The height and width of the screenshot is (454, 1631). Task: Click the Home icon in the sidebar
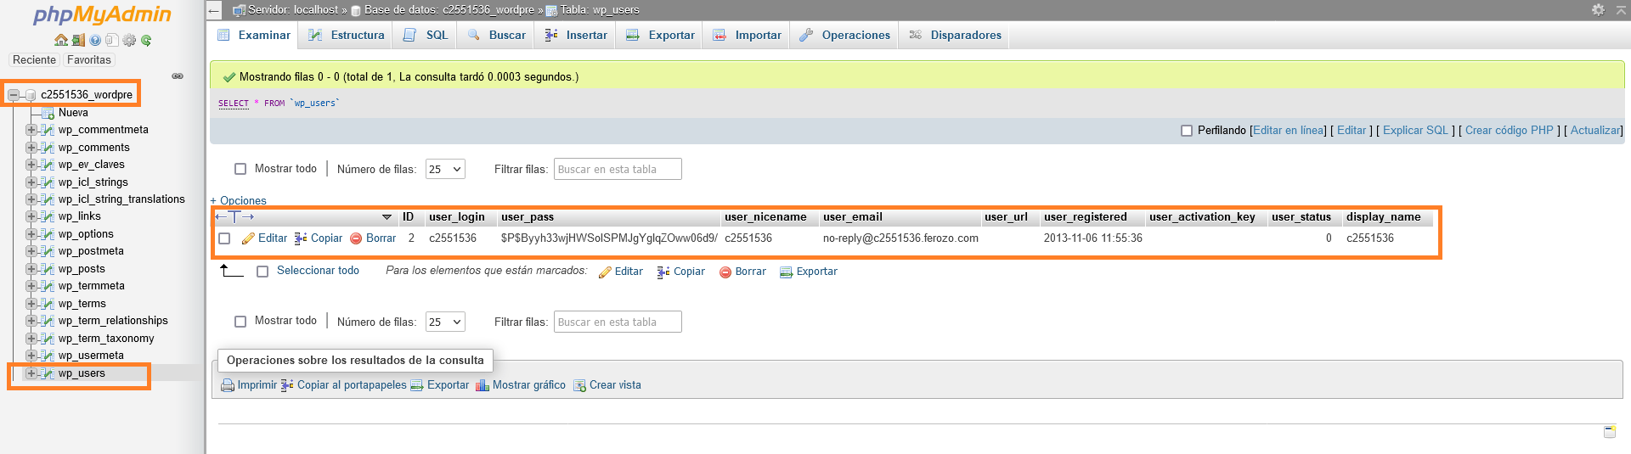click(x=60, y=40)
